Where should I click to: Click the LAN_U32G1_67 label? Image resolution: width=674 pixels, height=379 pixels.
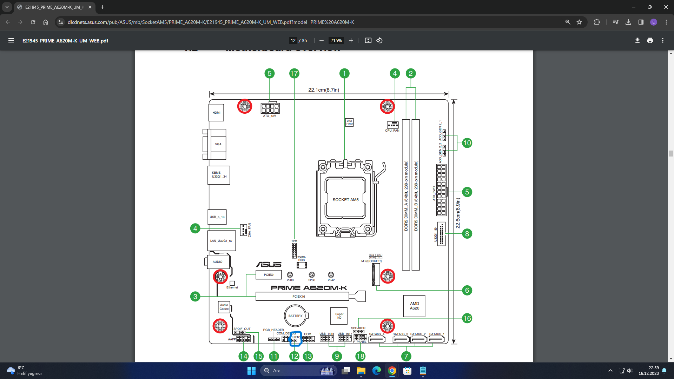[x=221, y=241]
